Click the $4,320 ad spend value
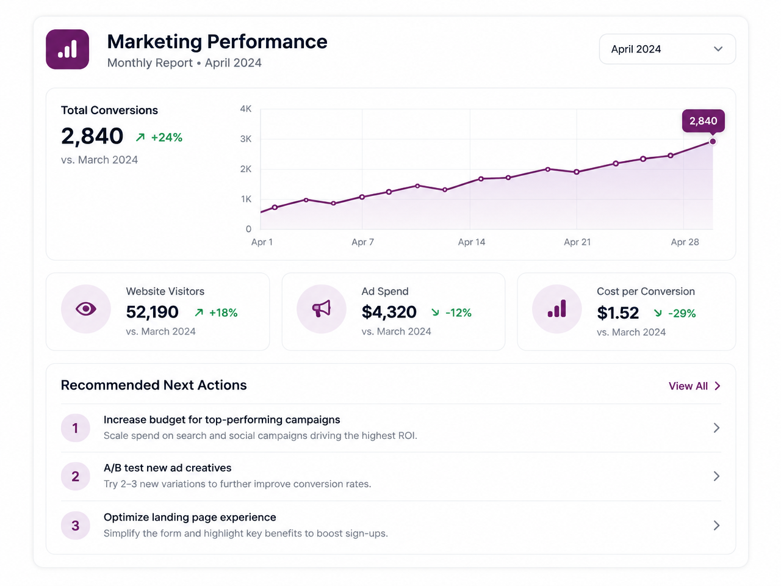This screenshot has width=781, height=586. point(389,312)
